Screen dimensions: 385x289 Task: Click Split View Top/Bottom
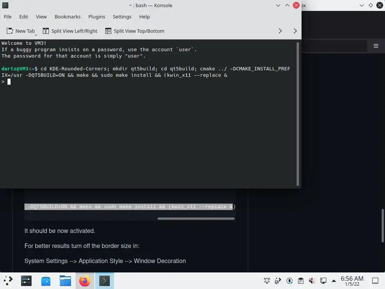click(135, 31)
